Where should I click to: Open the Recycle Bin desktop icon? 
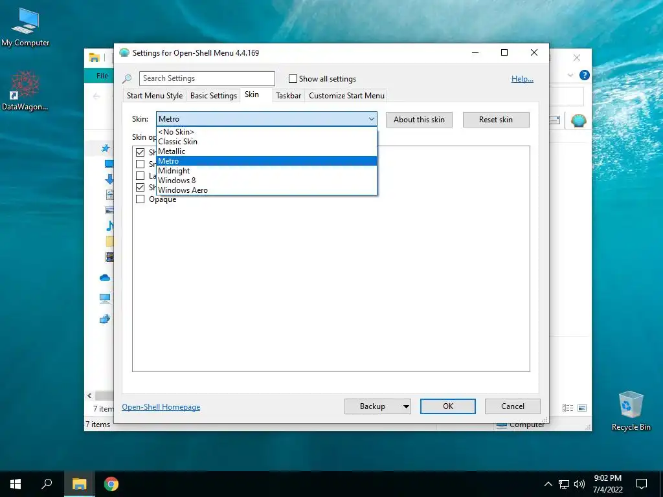point(631,410)
